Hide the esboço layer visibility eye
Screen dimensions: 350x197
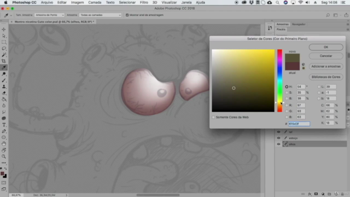(278, 138)
